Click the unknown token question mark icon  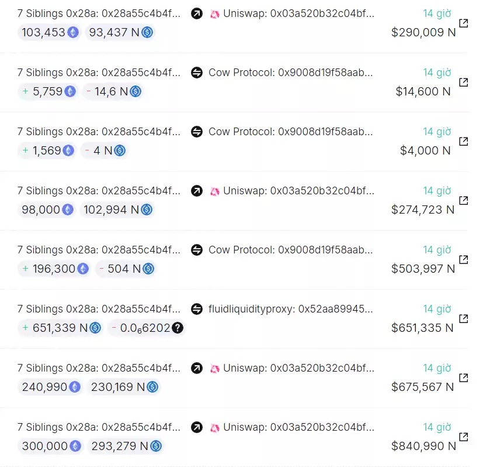[x=178, y=328]
